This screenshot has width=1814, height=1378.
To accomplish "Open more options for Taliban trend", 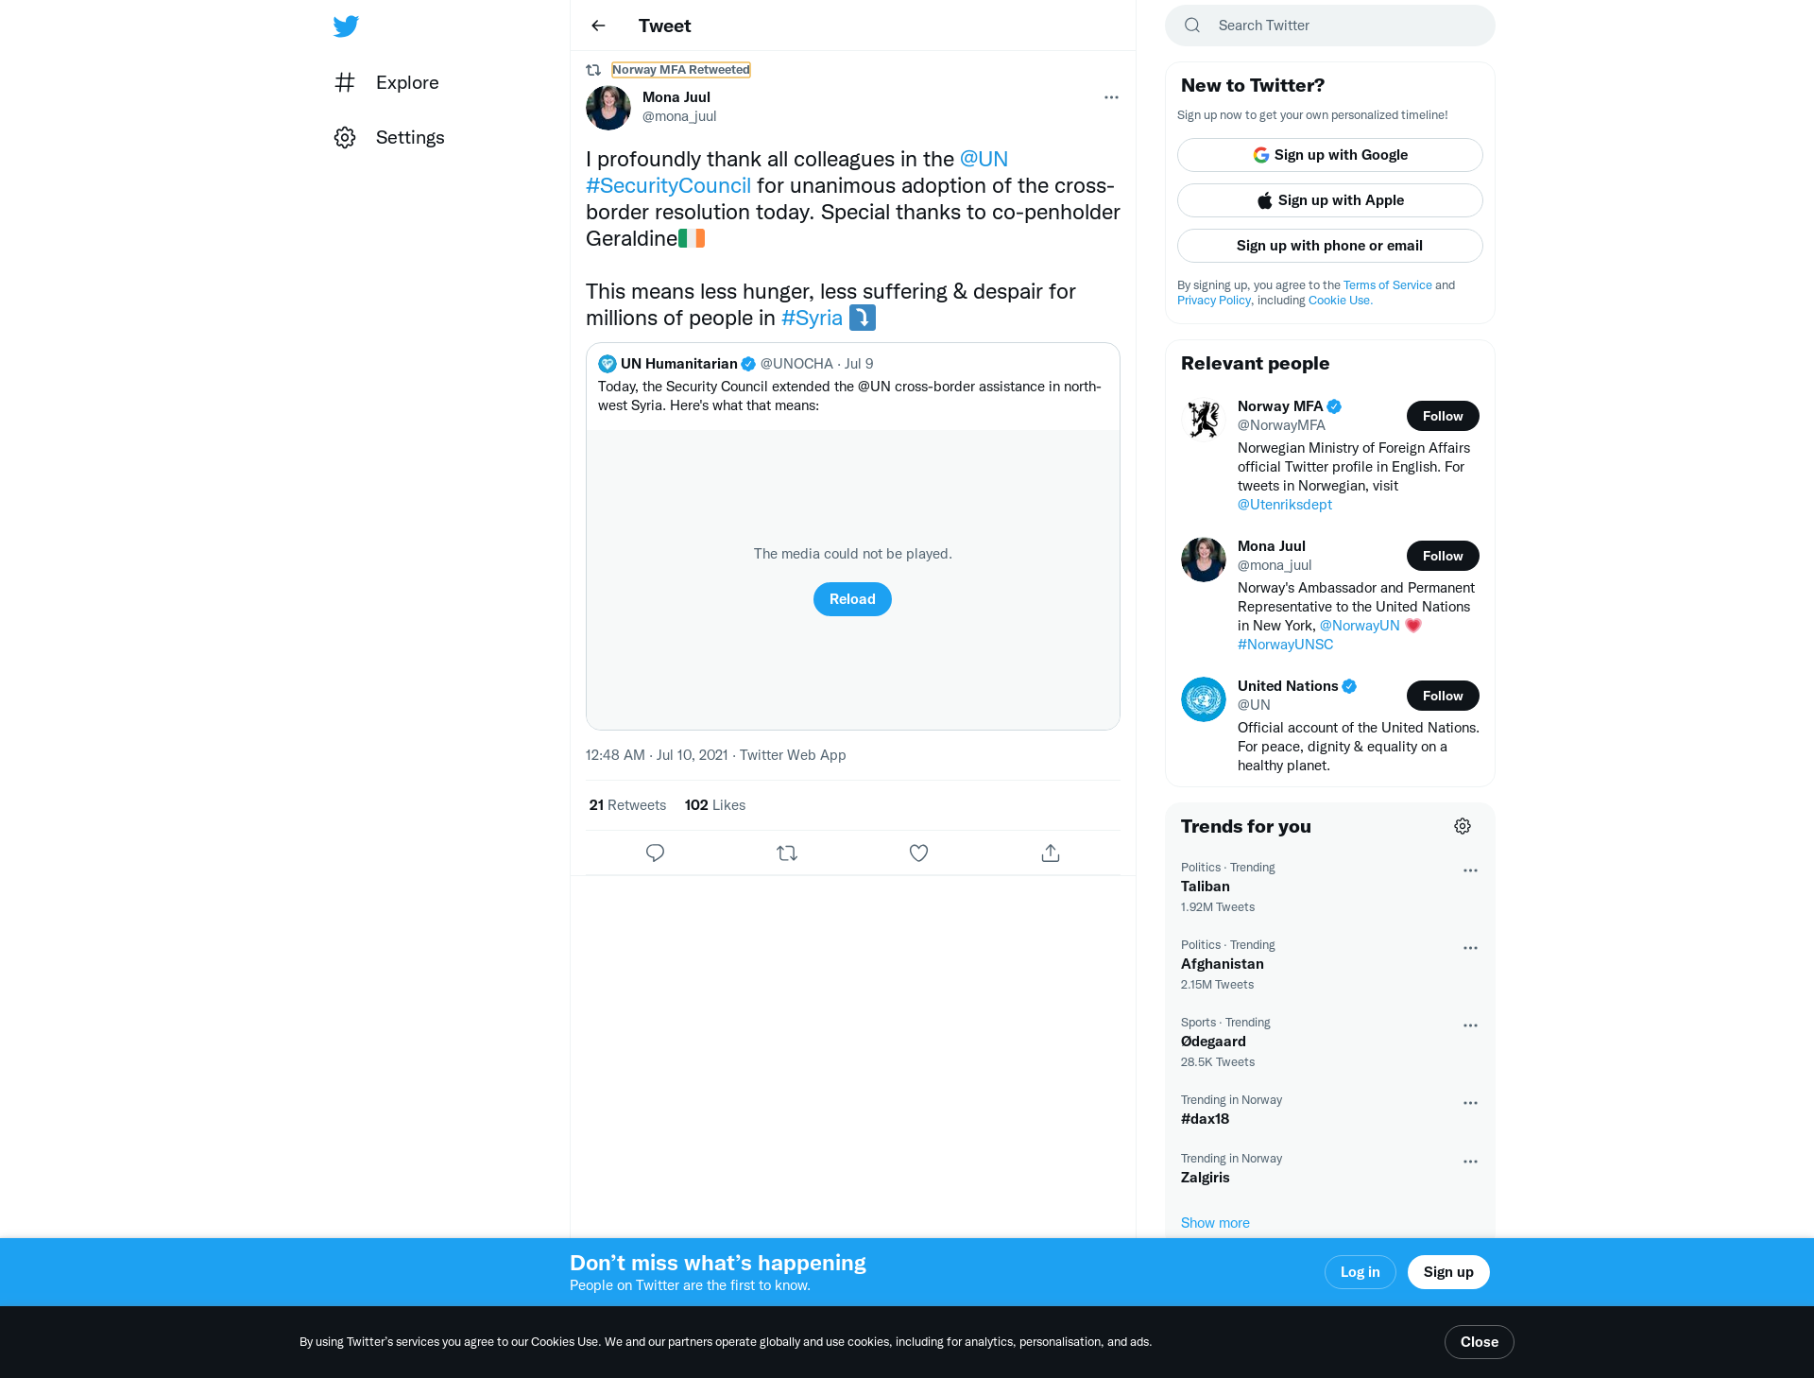I will pyautogui.click(x=1470, y=870).
